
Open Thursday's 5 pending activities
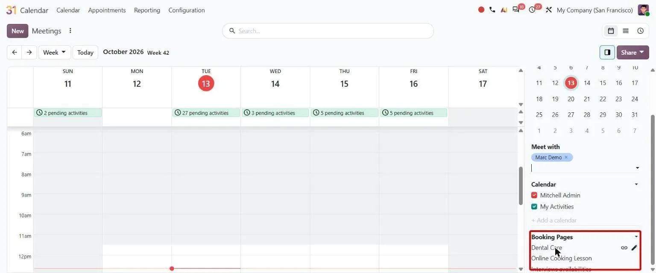[x=345, y=113]
